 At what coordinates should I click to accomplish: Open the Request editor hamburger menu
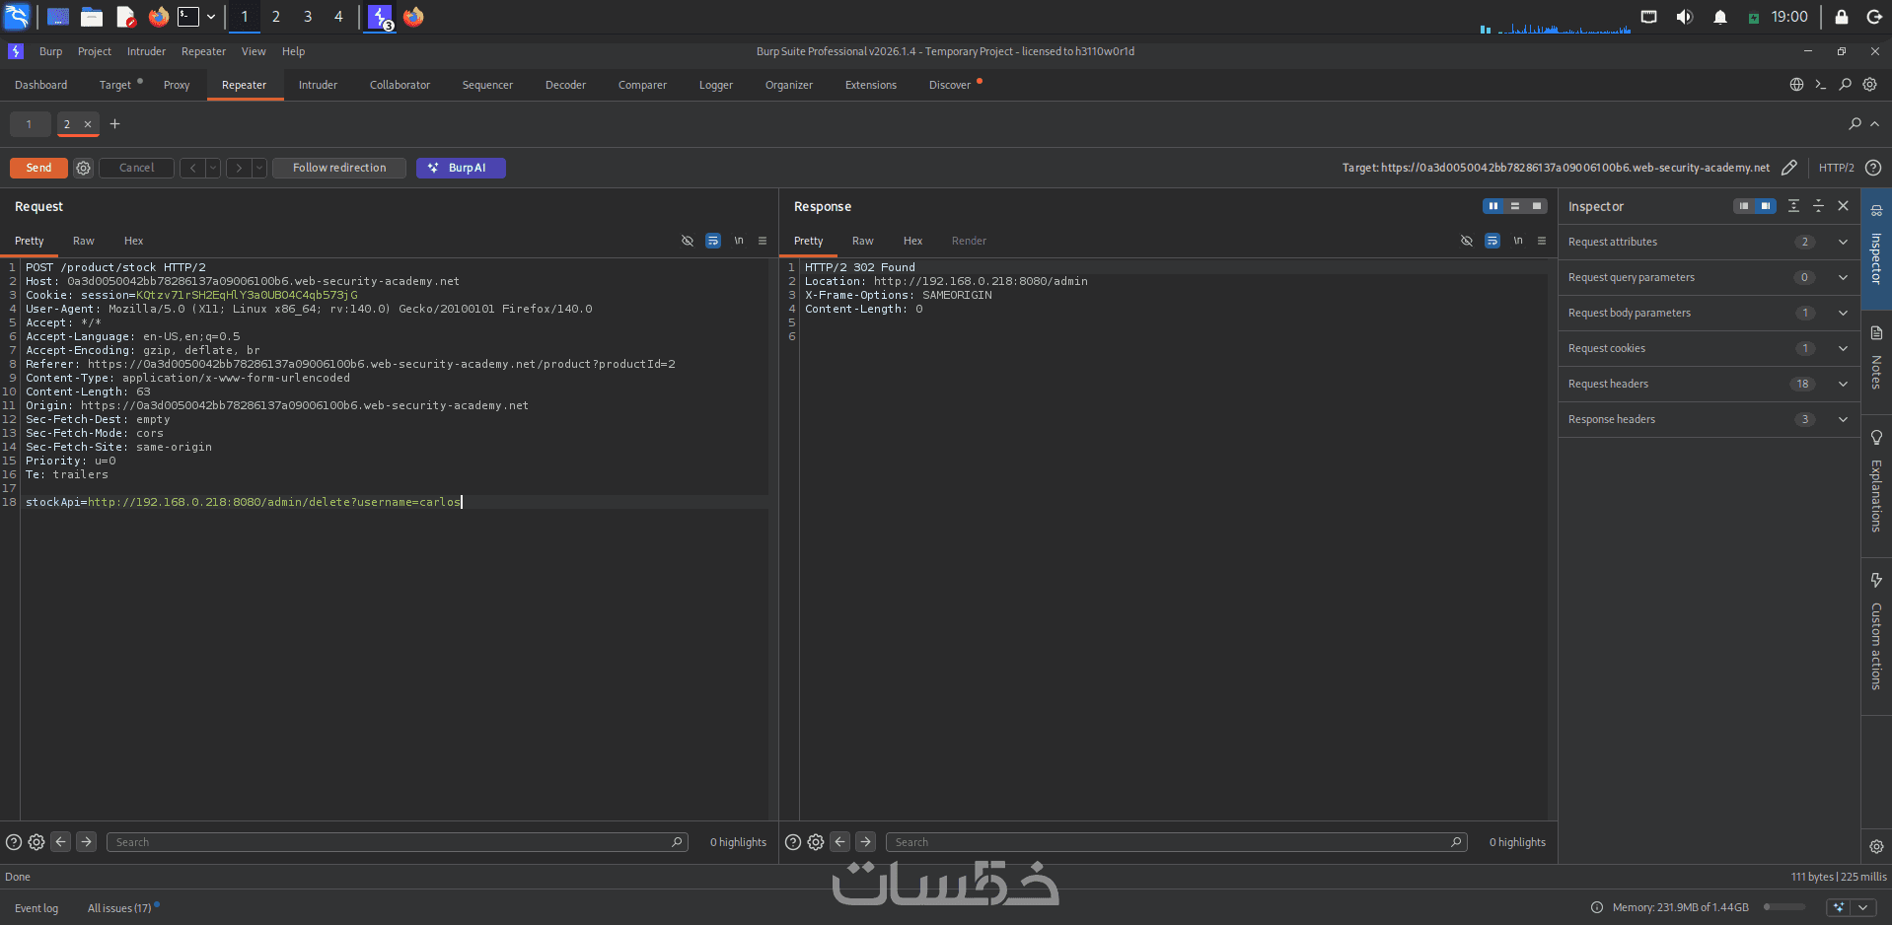[763, 241]
